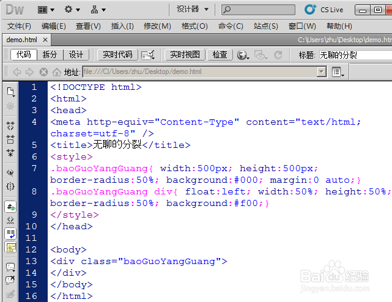The height and width of the screenshot is (302, 392).
Task: Toggle Word Wrap icon
Action: click(x=10, y=234)
